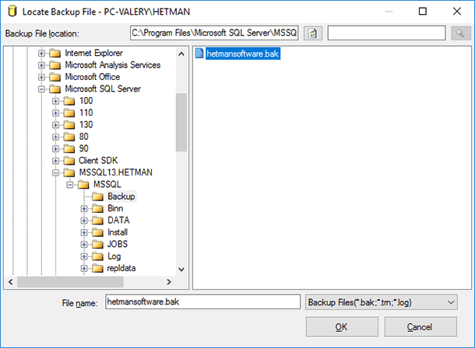Expand the Log folder node
This screenshot has height=348, width=475.
pos(84,256)
